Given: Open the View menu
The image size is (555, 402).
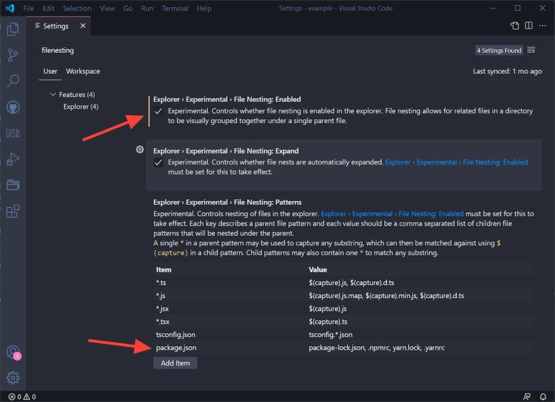Looking at the screenshot, I should point(107,8).
